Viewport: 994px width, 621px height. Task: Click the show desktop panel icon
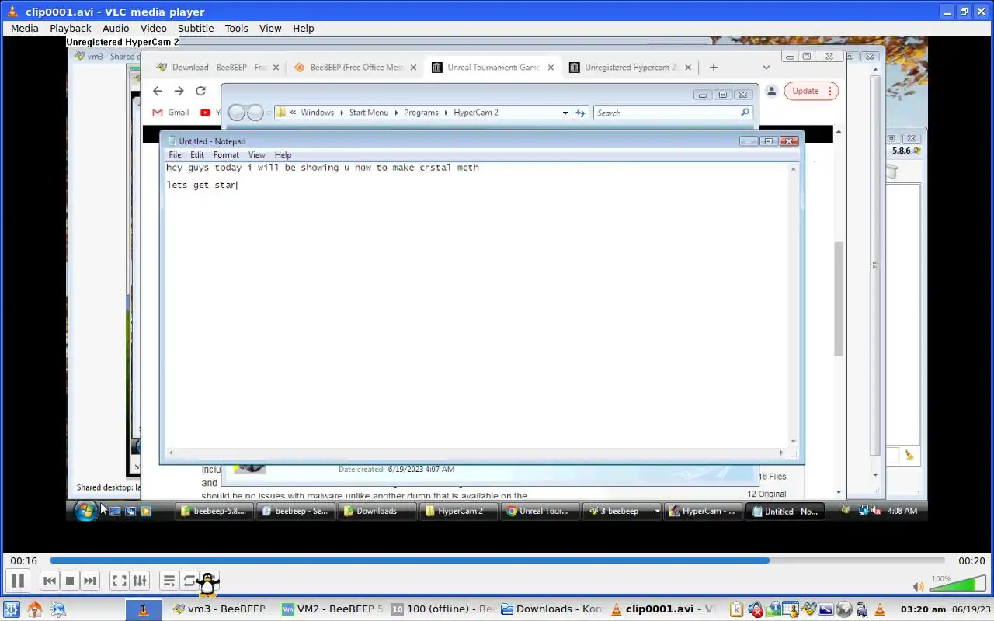point(57,609)
